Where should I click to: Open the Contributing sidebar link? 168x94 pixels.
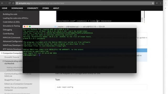8,34
